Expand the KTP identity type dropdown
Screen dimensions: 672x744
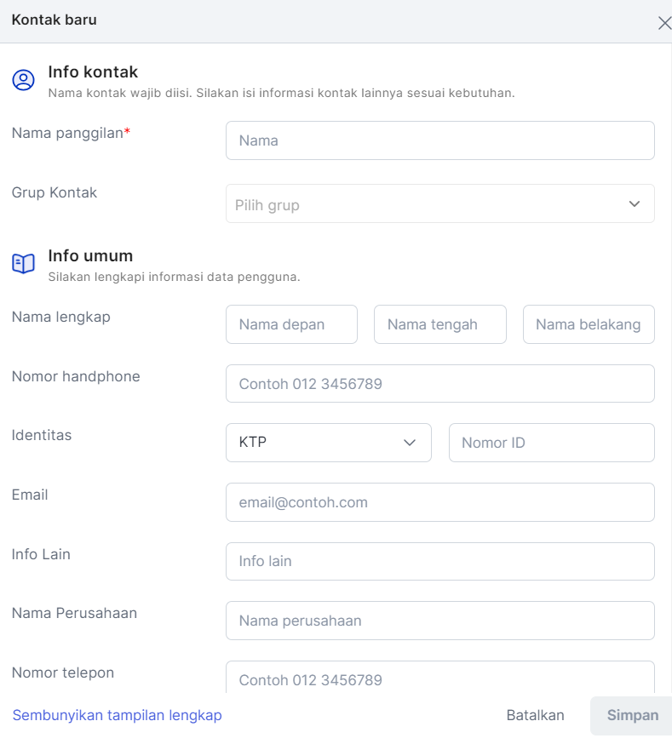click(x=329, y=443)
